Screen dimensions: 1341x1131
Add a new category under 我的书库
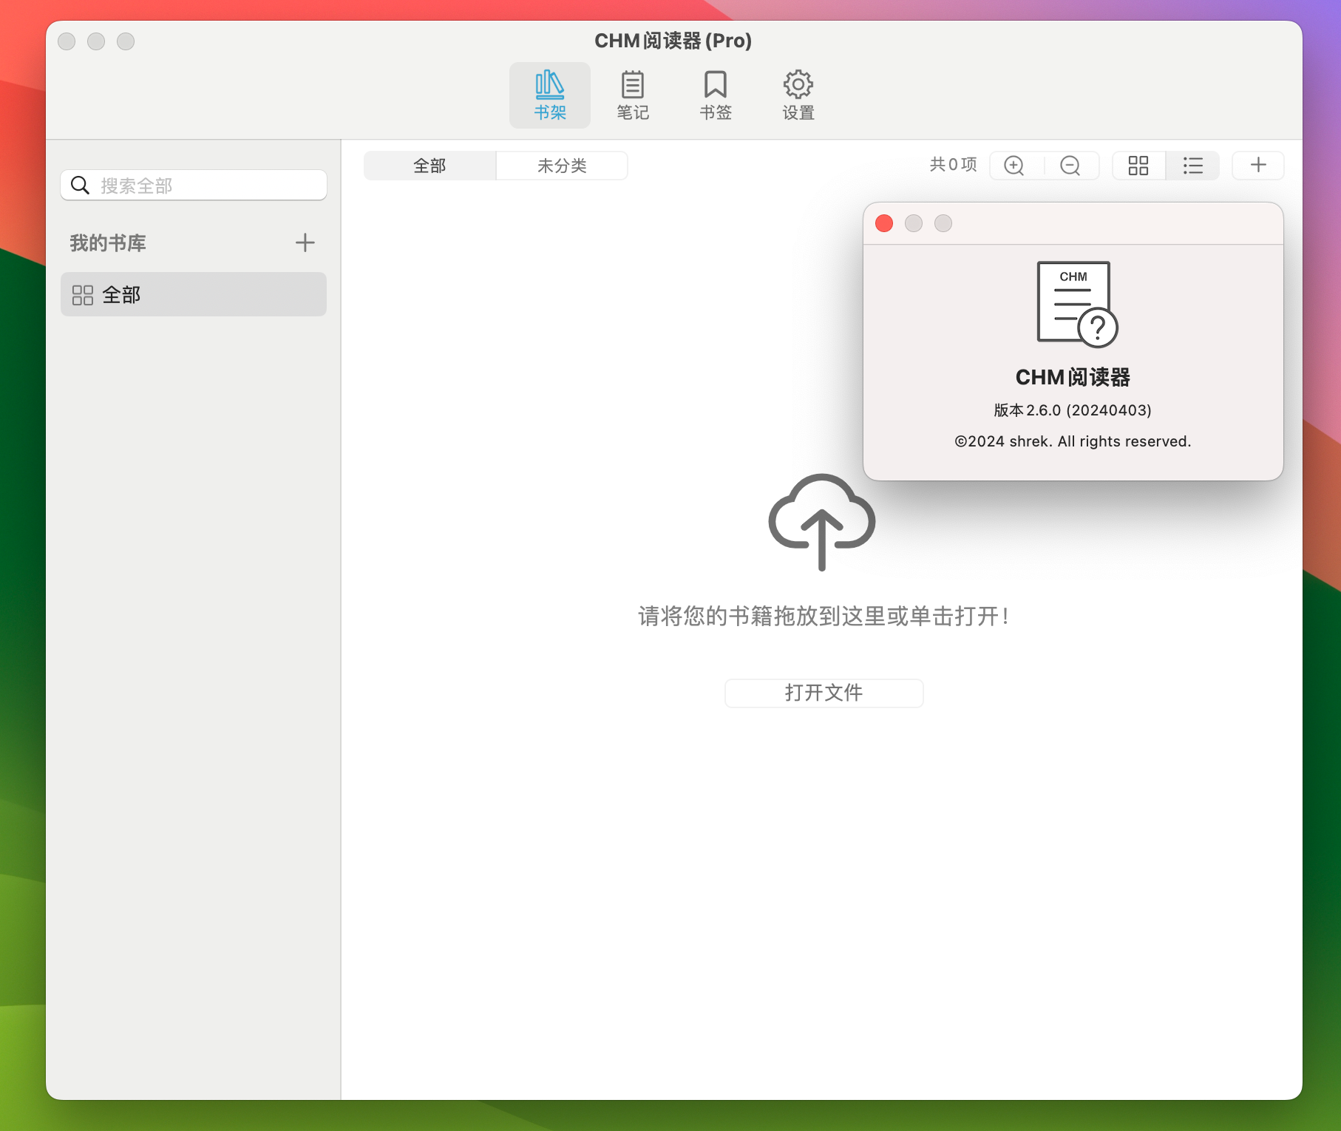(x=305, y=242)
